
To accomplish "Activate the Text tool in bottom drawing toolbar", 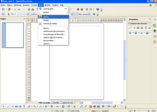I will pyautogui.click(x=24, y=106).
